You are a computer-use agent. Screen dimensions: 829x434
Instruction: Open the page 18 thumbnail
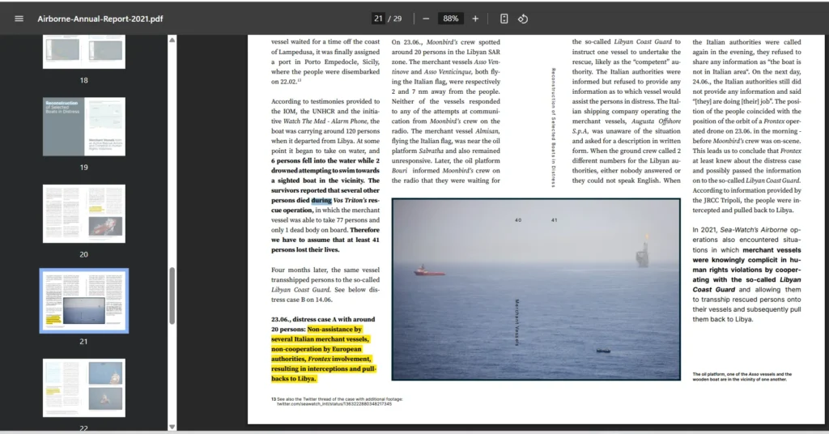click(x=84, y=52)
